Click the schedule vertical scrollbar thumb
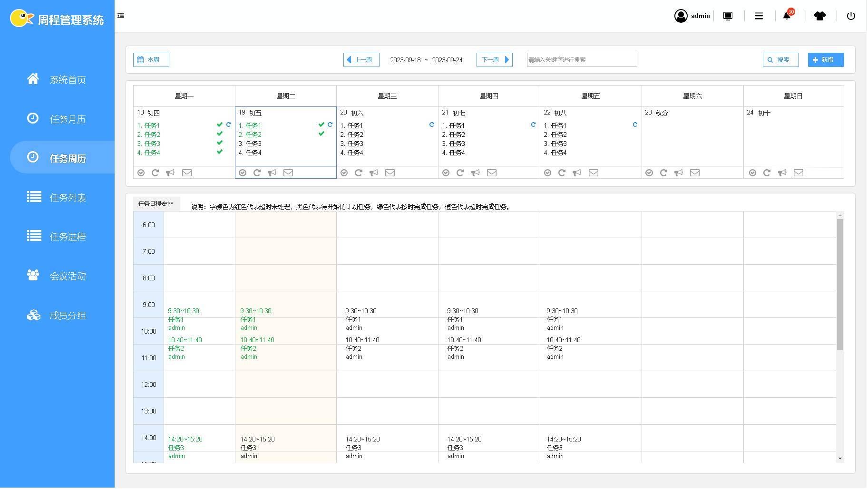Viewport: 867px width, 489px height. (x=840, y=285)
